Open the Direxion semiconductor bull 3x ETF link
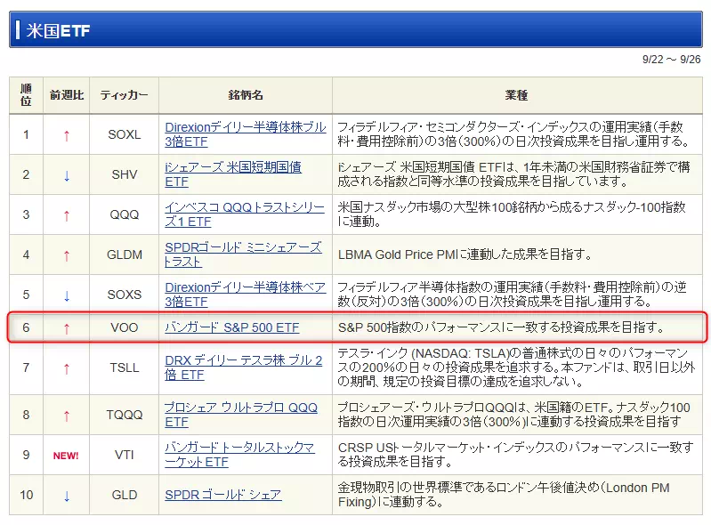The width and height of the screenshot is (711, 525). click(245, 127)
